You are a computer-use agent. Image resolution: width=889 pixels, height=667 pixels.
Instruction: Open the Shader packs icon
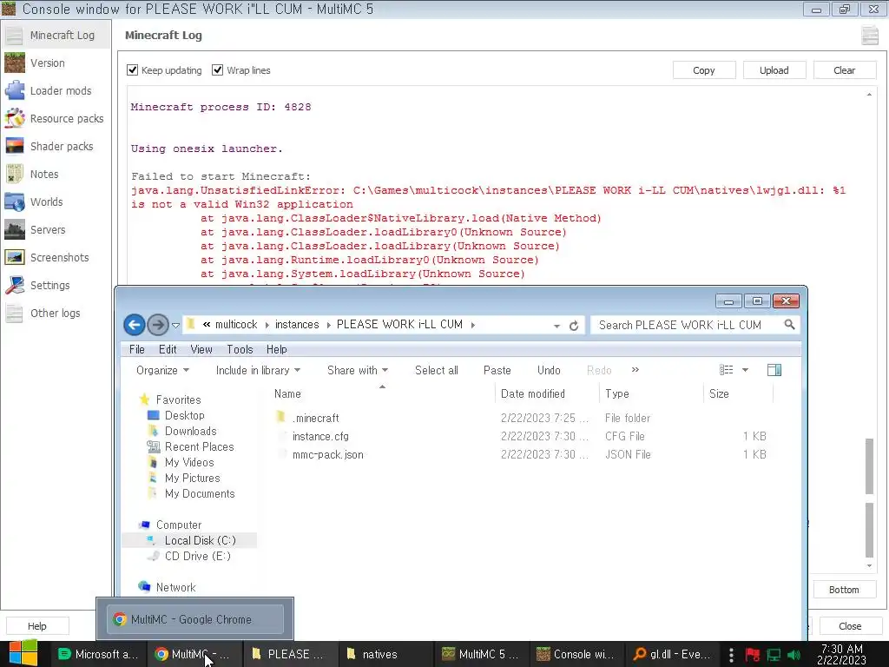click(15, 146)
